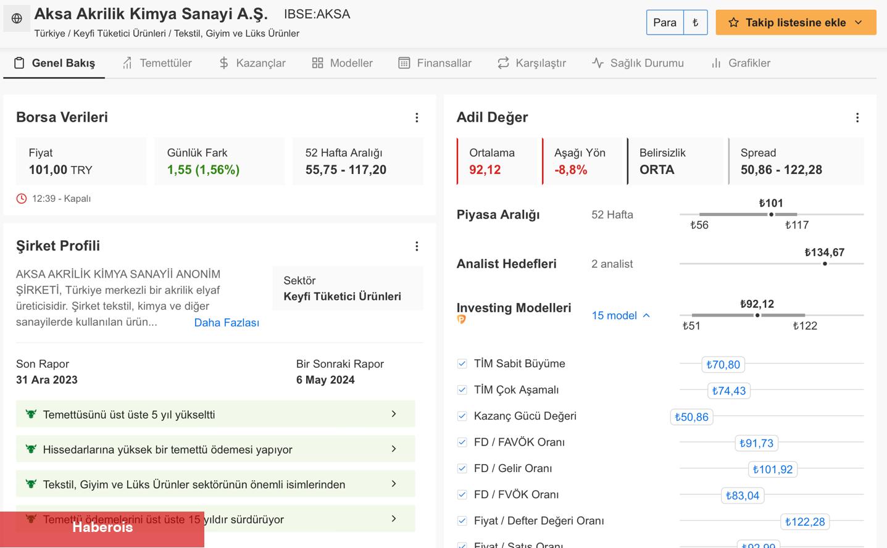887x548 pixels.
Task: Click bull icon on yüksek temettü ödemesi row
Action: tap(31, 449)
